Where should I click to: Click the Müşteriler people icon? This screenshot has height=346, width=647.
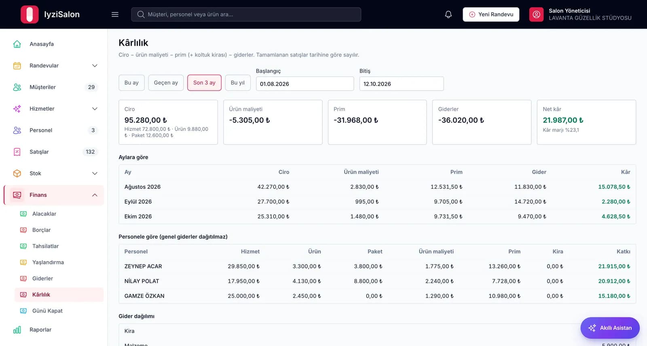(x=17, y=87)
